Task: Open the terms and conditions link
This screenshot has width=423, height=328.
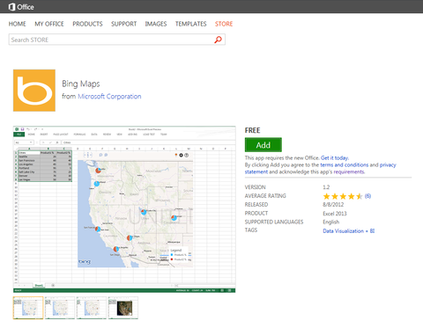Action: coord(344,164)
